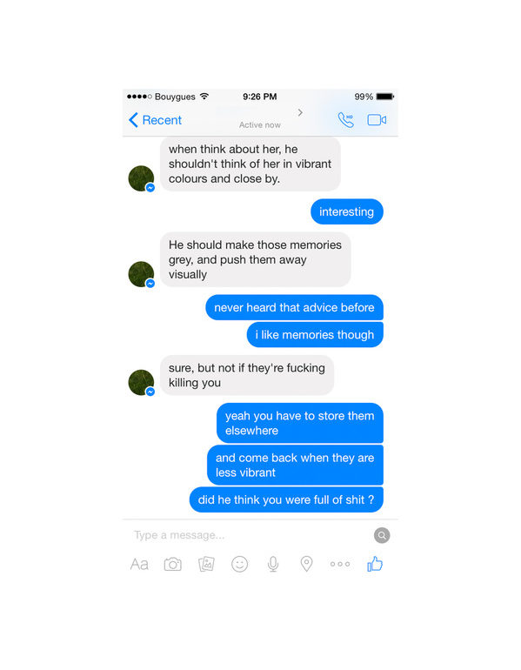This screenshot has width=521, height=670.
Task: Tap avatar next to 'colours and close by' message
Action: [x=142, y=178]
